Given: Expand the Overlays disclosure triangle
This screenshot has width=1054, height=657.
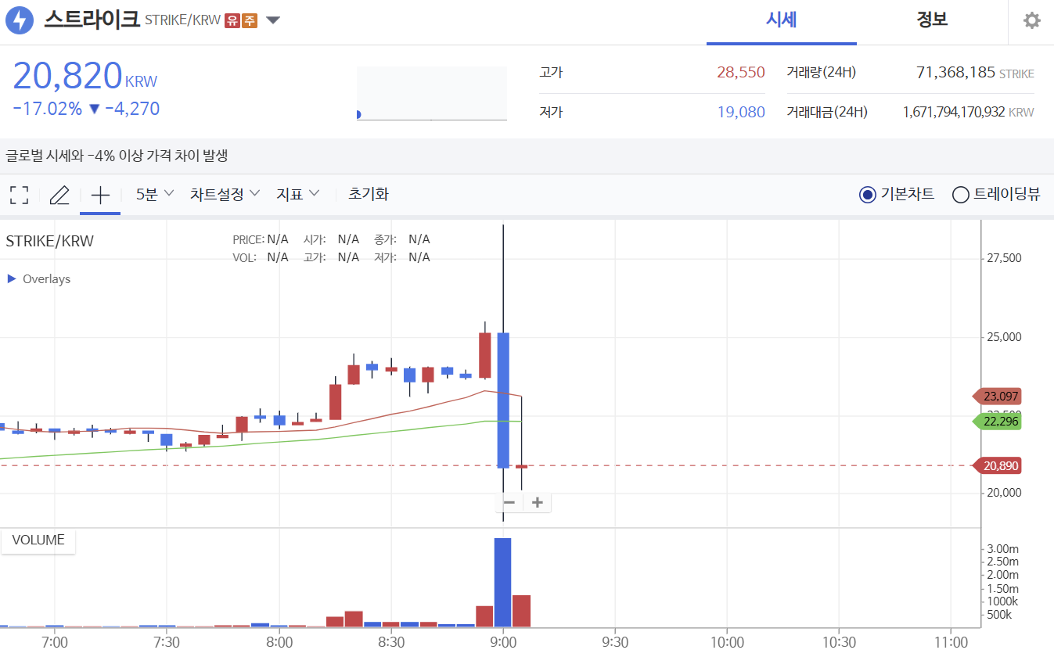Looking at the screenshot, I should pos(12,278).
